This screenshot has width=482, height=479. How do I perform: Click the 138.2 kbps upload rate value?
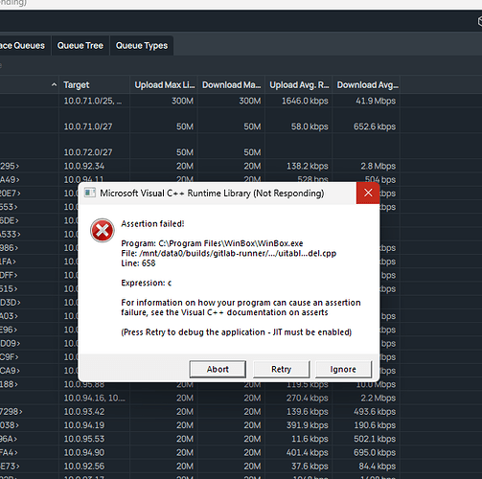coord(307,166)
